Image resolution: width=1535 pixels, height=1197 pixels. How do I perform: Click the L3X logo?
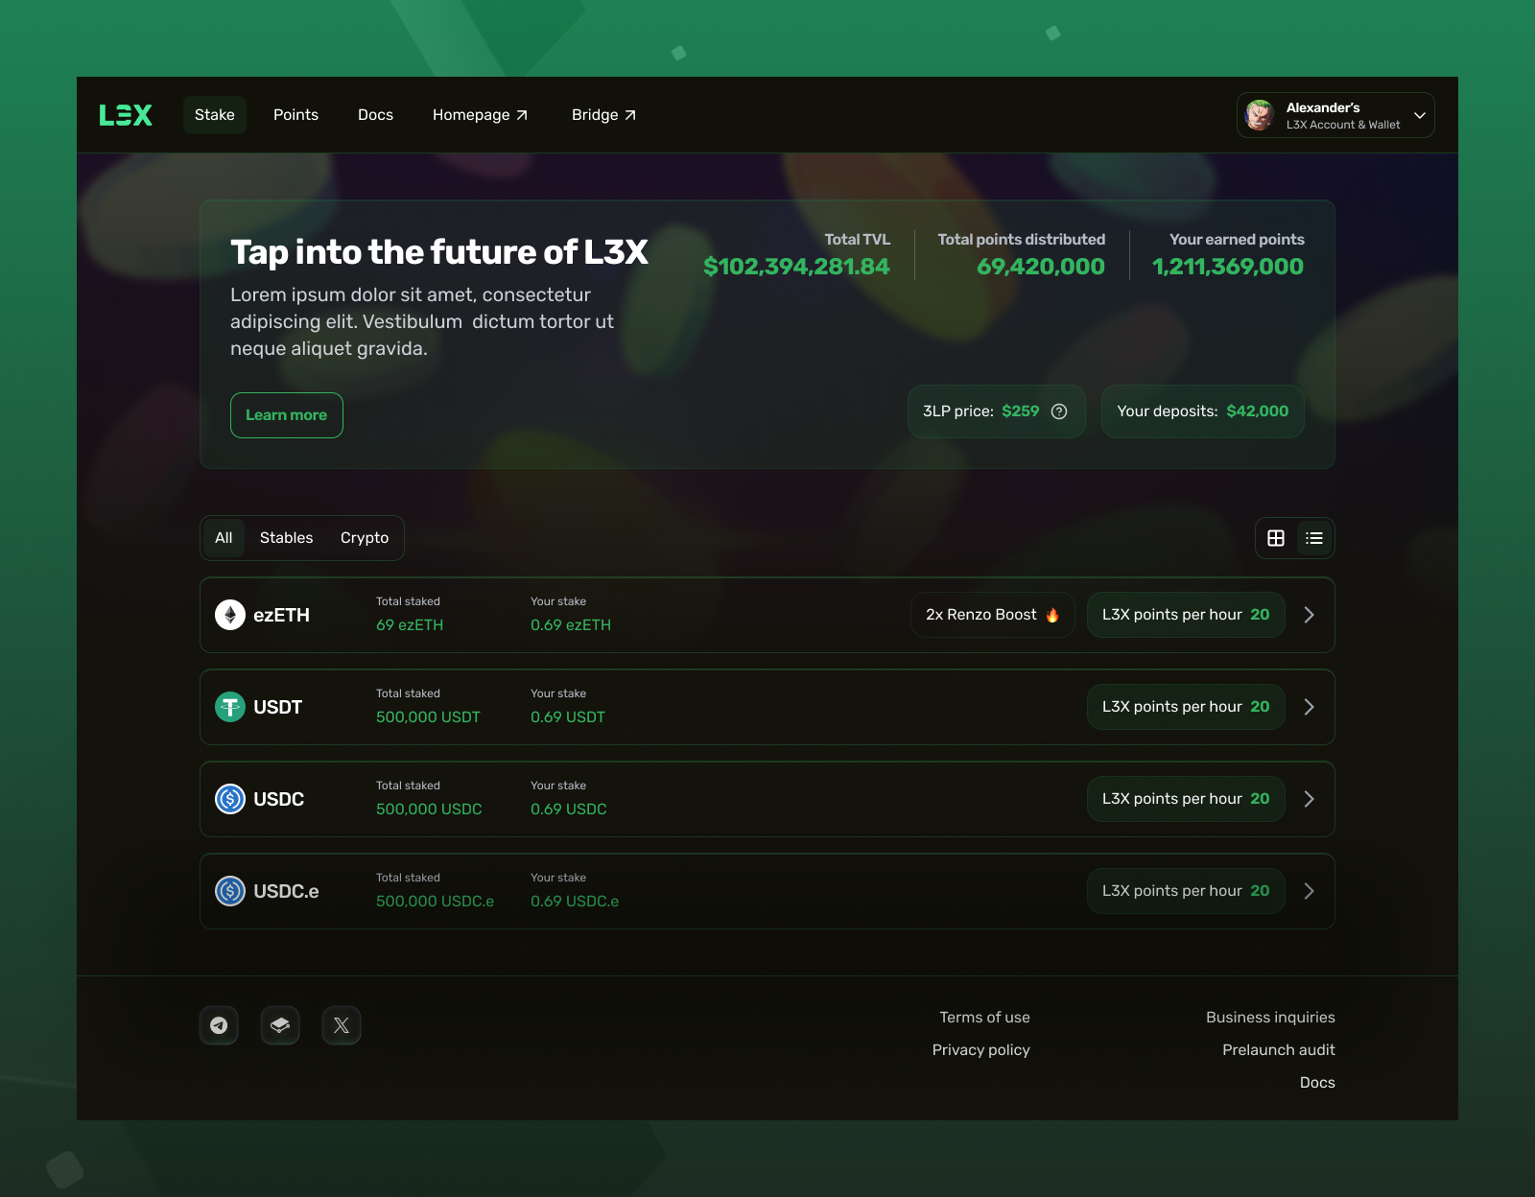(x=126, y=114)
